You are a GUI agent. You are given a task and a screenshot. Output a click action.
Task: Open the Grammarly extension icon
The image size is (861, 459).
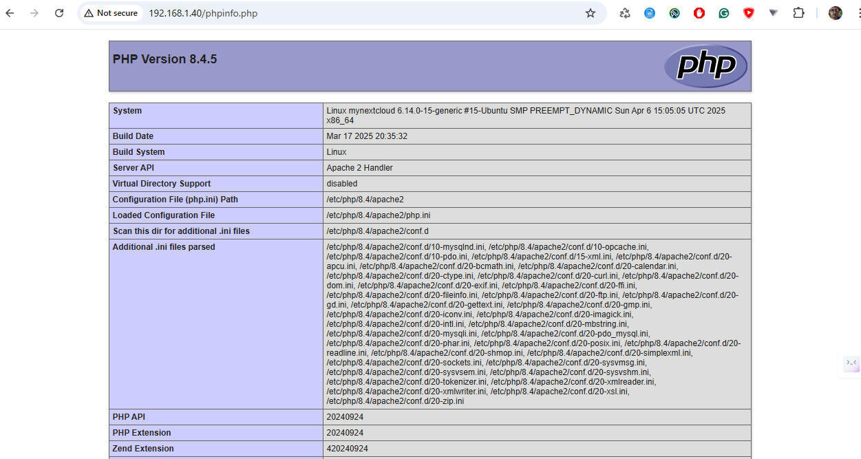pyautogui.click(x=724, y=13)
